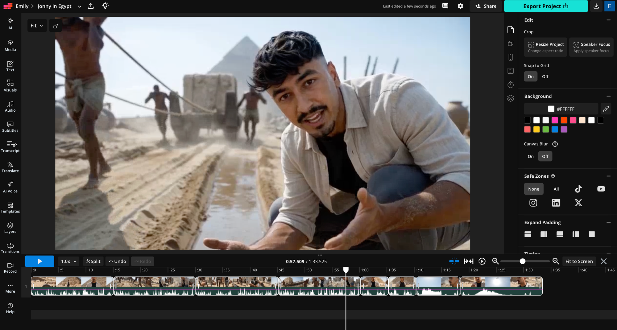Adjust the timeline zoom slider handle

pos(522,261)
